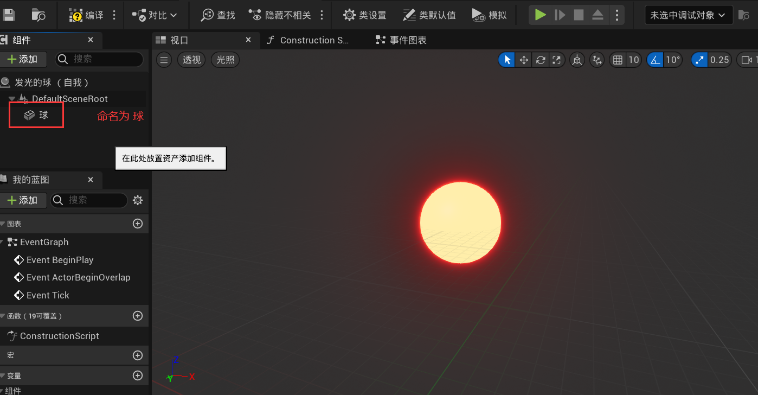Open 未选中调试对象 debug object dropdown

[689, 15]
